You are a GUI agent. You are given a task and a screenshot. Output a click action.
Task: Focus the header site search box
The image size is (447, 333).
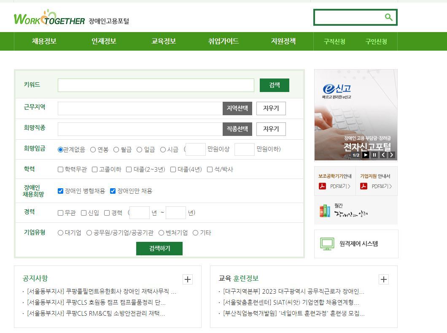coord(349,17)
